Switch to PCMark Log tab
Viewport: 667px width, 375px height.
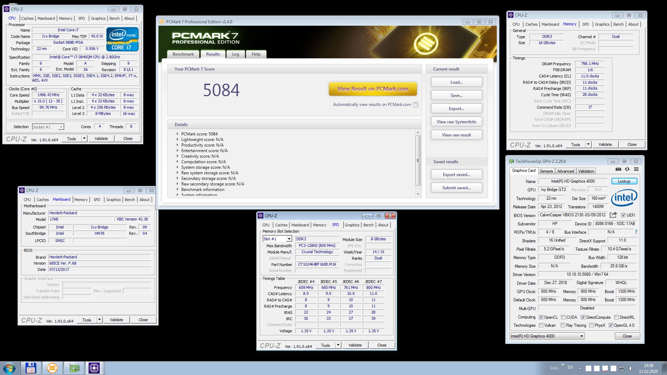pyautogui.click(x=236, y=54)
